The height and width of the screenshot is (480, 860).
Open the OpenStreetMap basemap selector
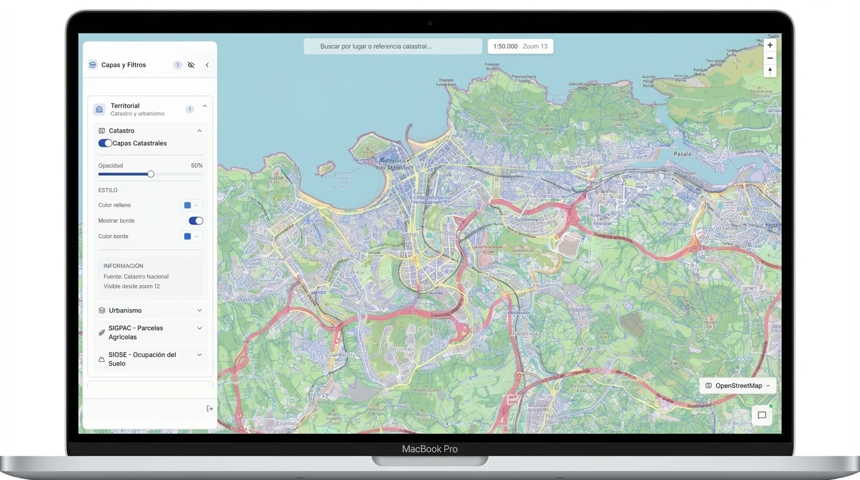[737, 386]
